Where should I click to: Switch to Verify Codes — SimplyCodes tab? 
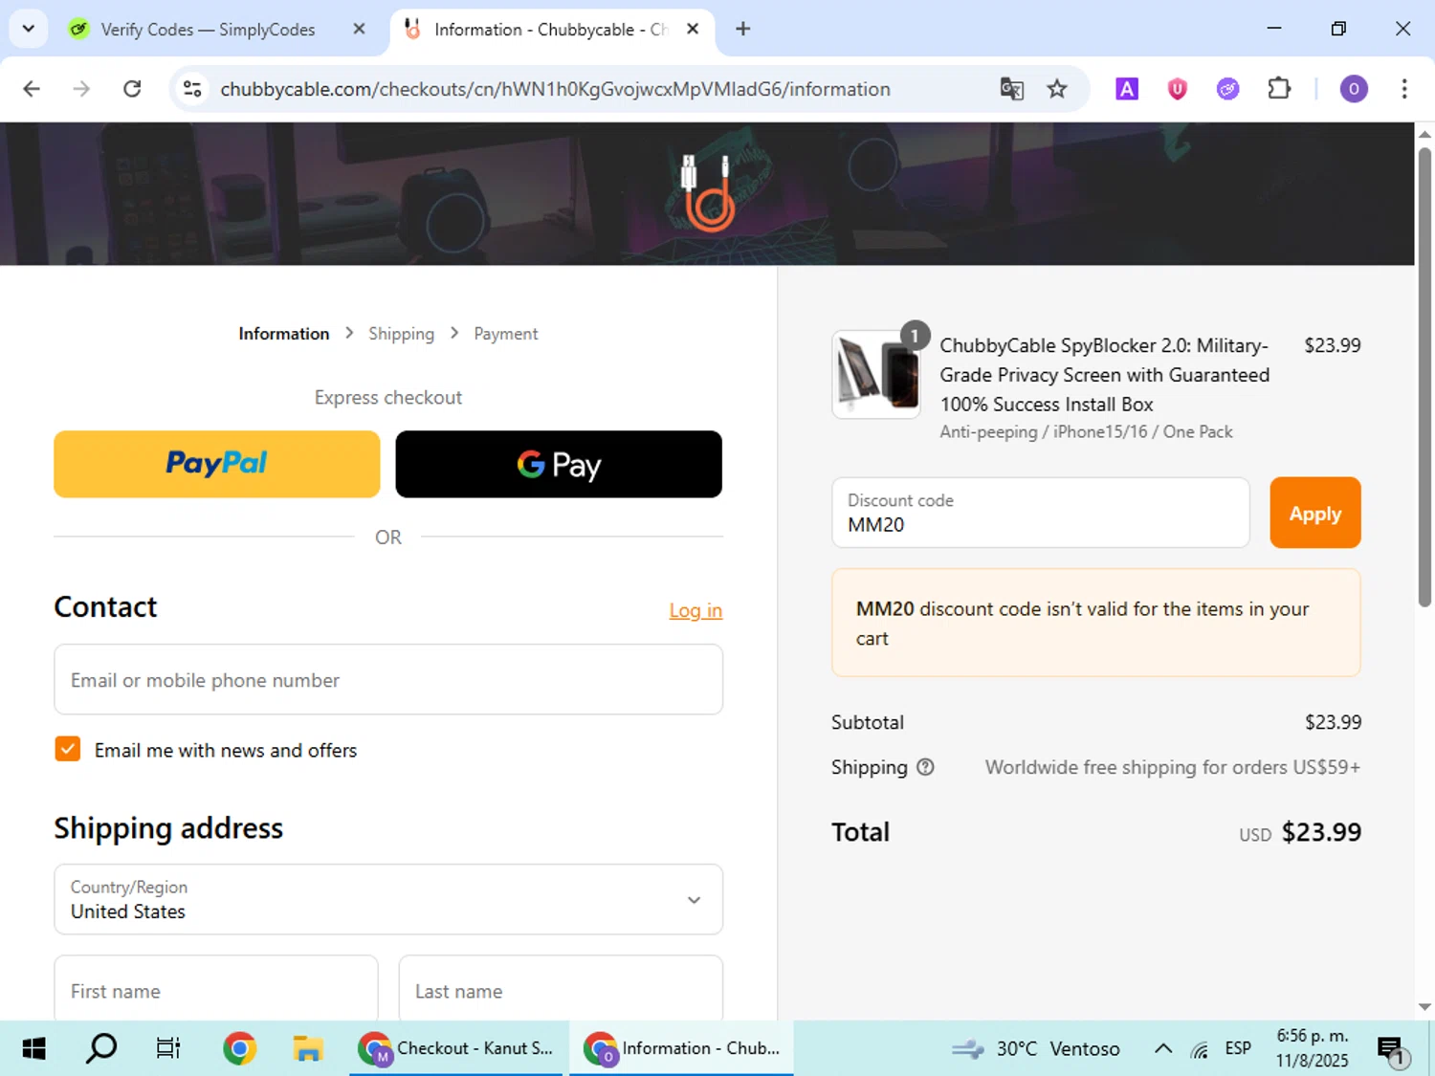[x=208, y=30]
